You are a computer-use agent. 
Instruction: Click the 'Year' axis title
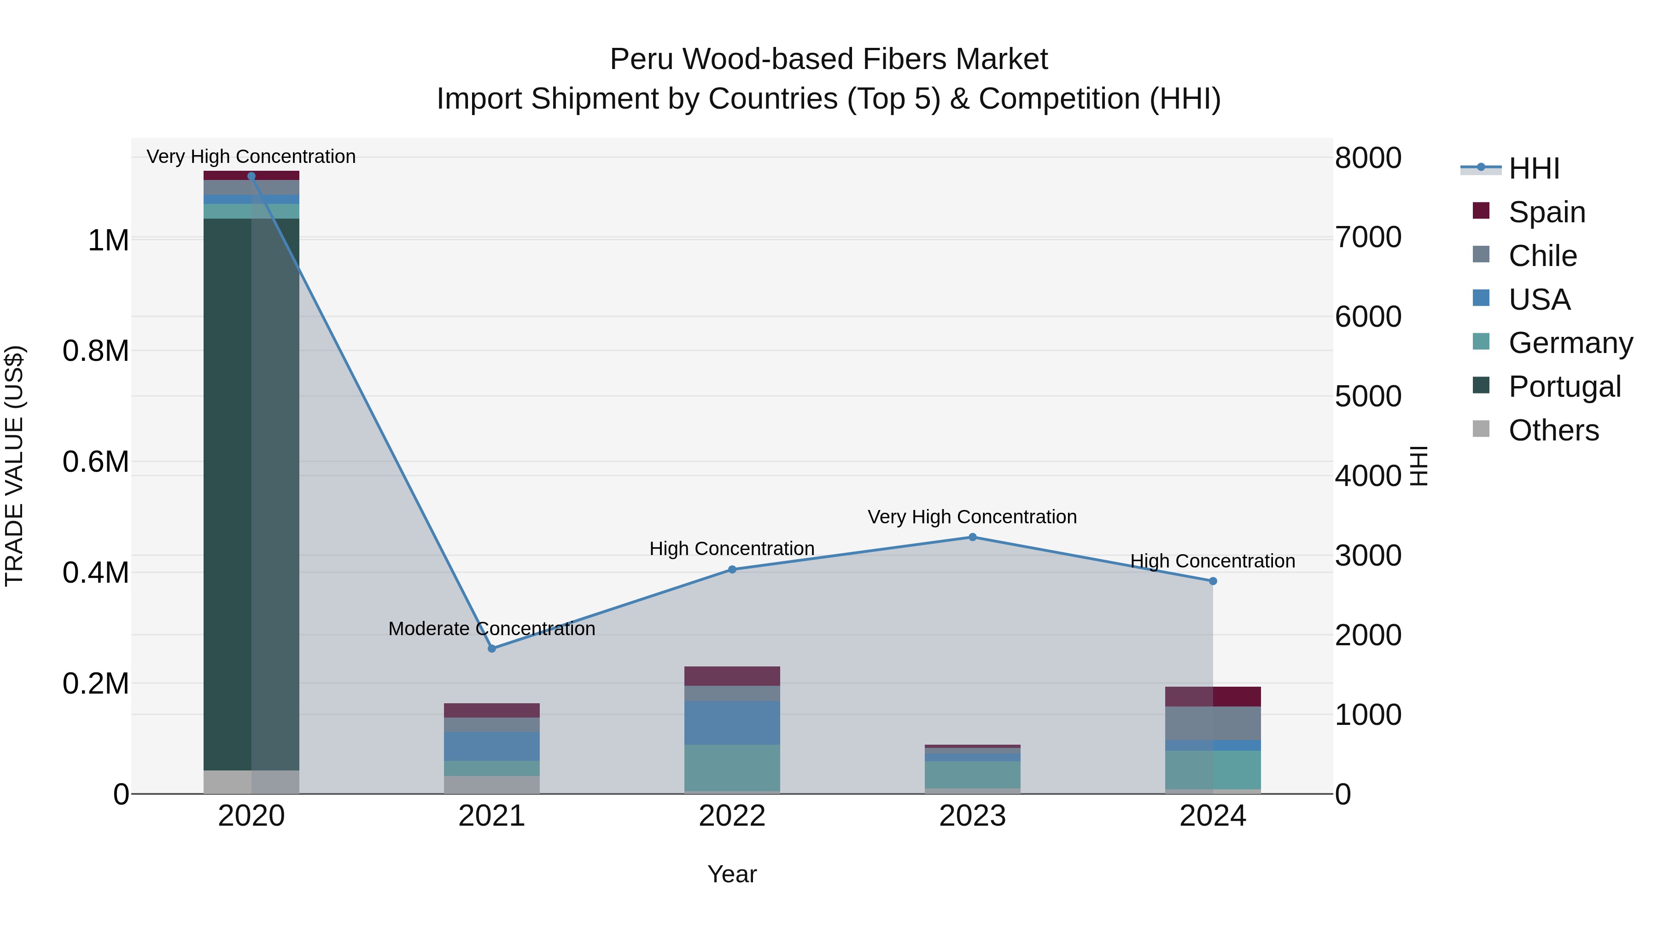tap(732, 874)
